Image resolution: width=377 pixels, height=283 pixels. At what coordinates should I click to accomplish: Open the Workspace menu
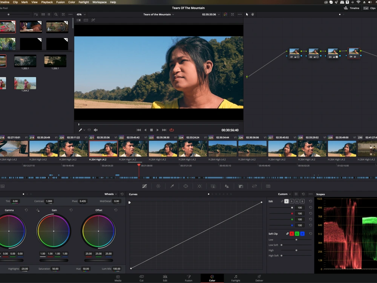[100, 2]
